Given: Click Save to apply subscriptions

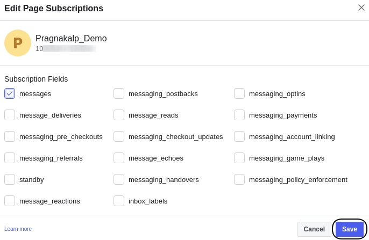Looking at the screenshot, I should [x=349, y=229].
